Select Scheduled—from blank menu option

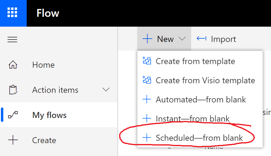199,138
